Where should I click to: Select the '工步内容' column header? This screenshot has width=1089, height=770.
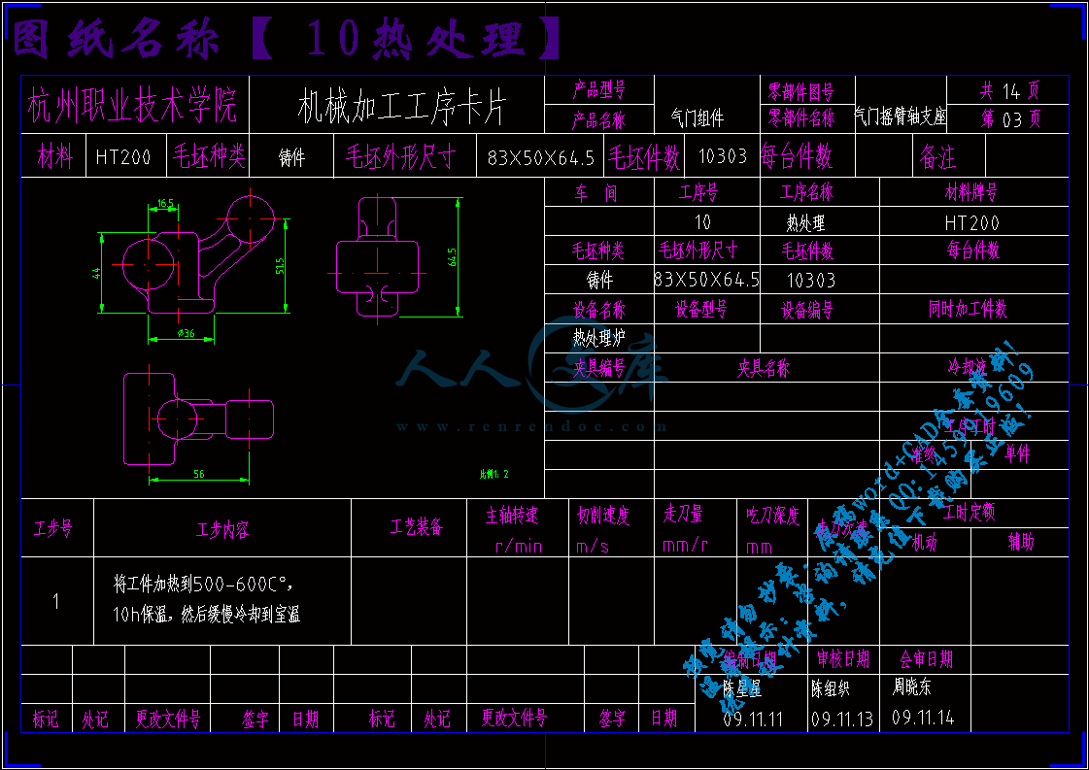point(222,530)
